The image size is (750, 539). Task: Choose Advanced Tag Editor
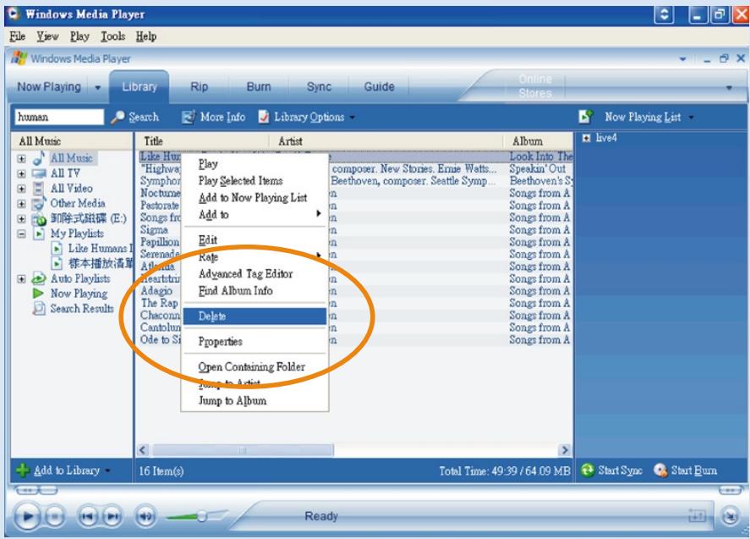click(255, 274)
